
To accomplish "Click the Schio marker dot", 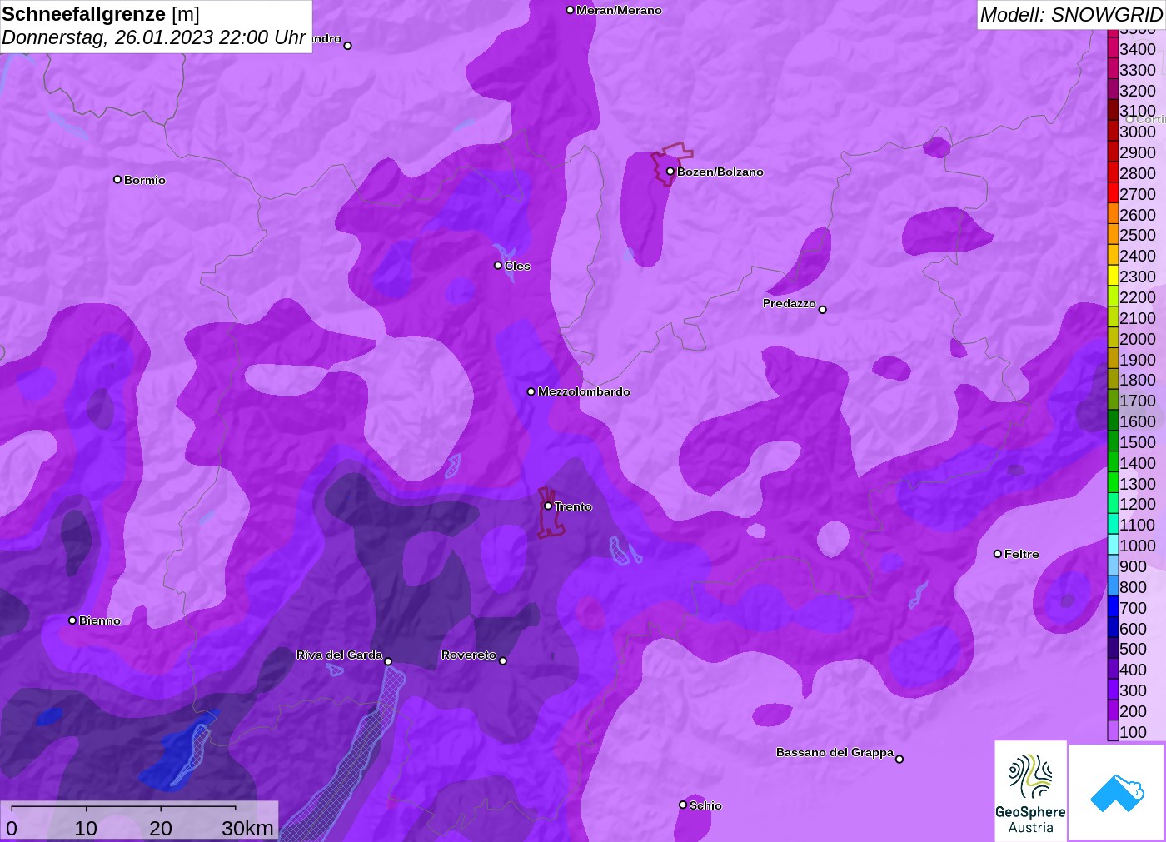I will pyautogui.click(x=683, y=805).
